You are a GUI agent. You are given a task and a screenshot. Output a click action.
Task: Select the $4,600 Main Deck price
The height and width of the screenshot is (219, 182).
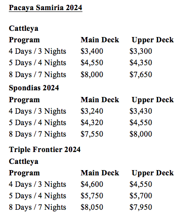tap(92, 184)
